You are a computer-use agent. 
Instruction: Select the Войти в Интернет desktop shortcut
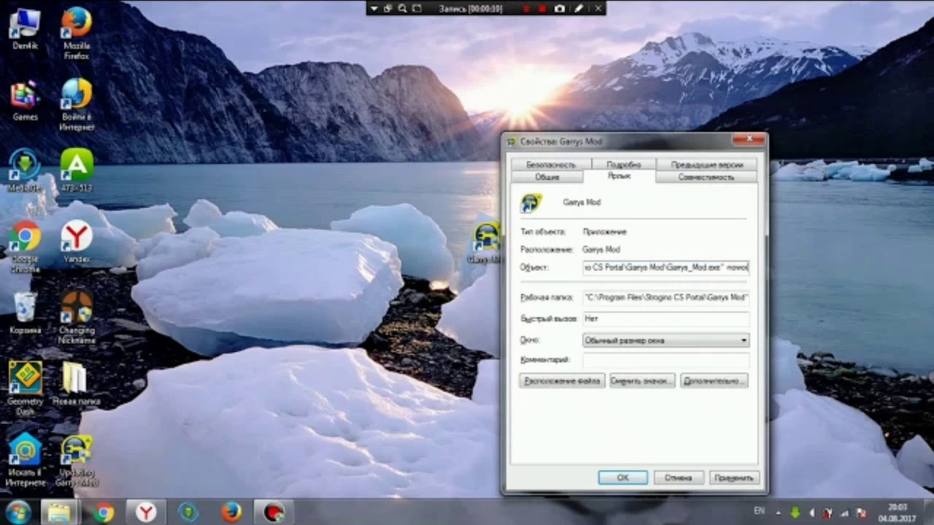pos(76,104)
